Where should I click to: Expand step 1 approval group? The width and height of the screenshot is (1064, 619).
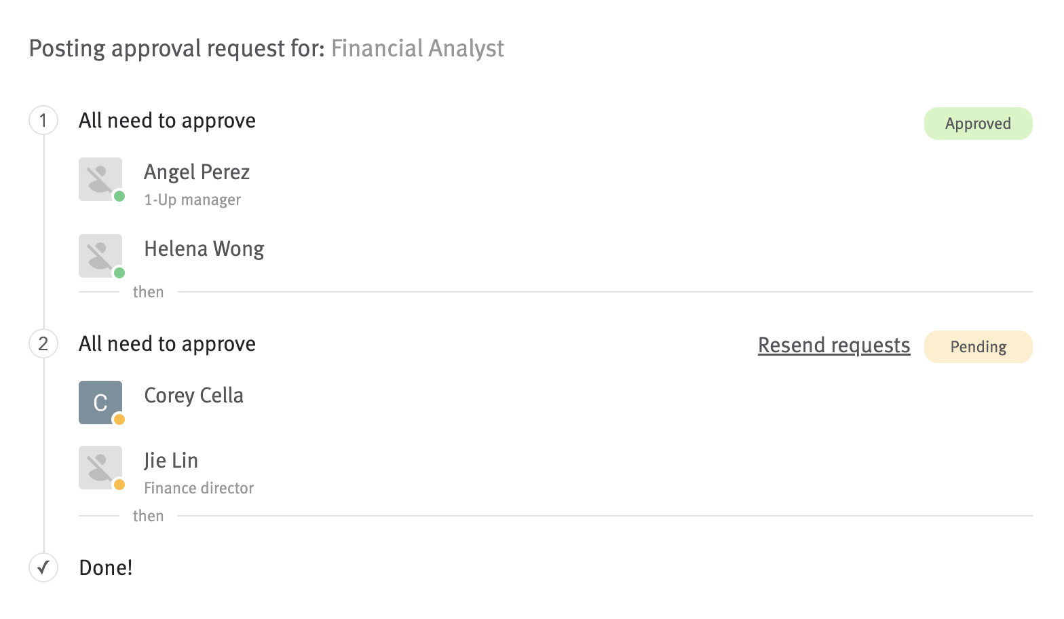coord(43,120)
